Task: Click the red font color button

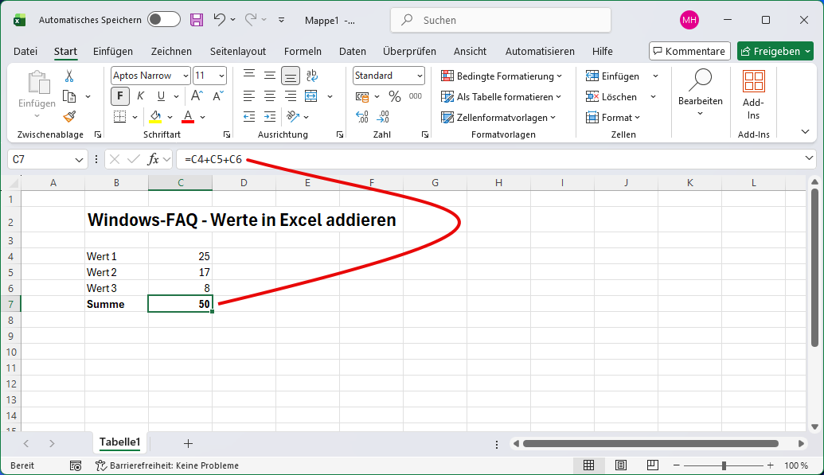Action: pyautogui.click(x=188, y=117)
